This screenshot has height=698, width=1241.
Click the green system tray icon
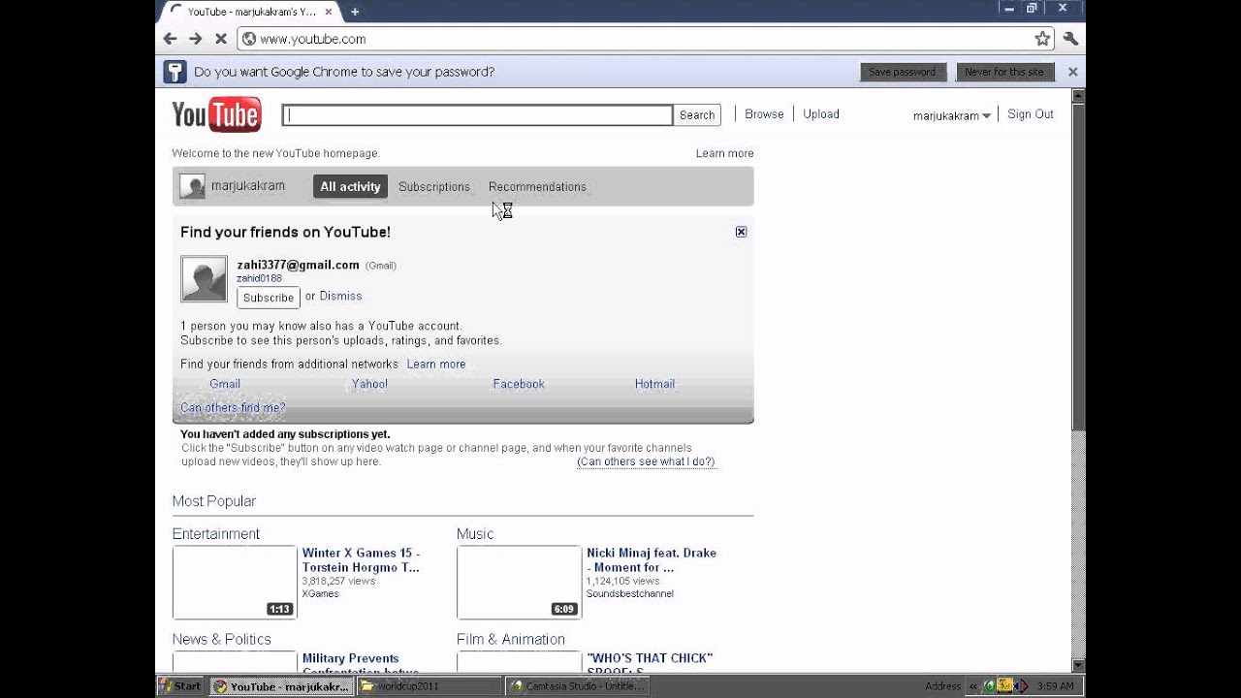[x=989, y=686]
